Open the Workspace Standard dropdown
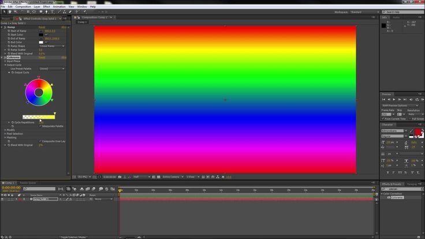 [364, 12]
